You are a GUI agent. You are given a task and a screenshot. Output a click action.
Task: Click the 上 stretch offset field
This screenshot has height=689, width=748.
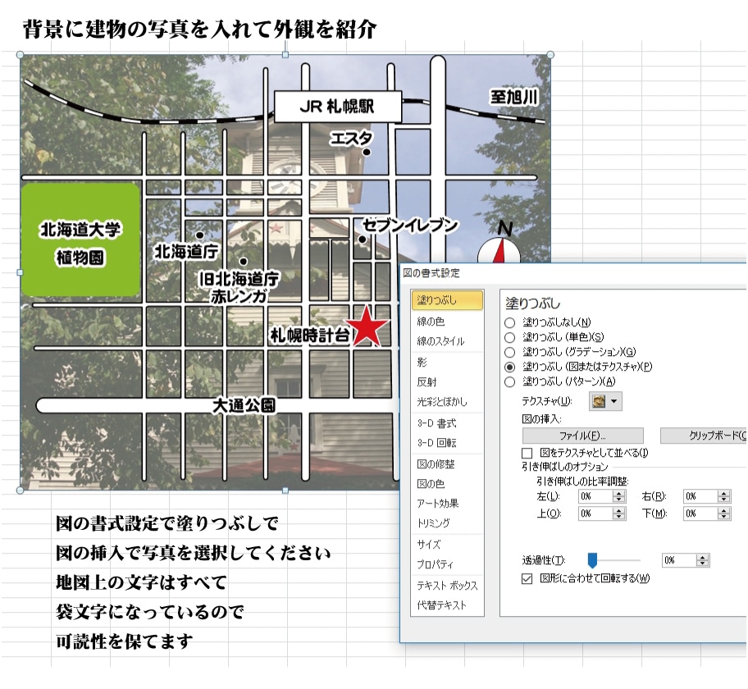(595, 514)
